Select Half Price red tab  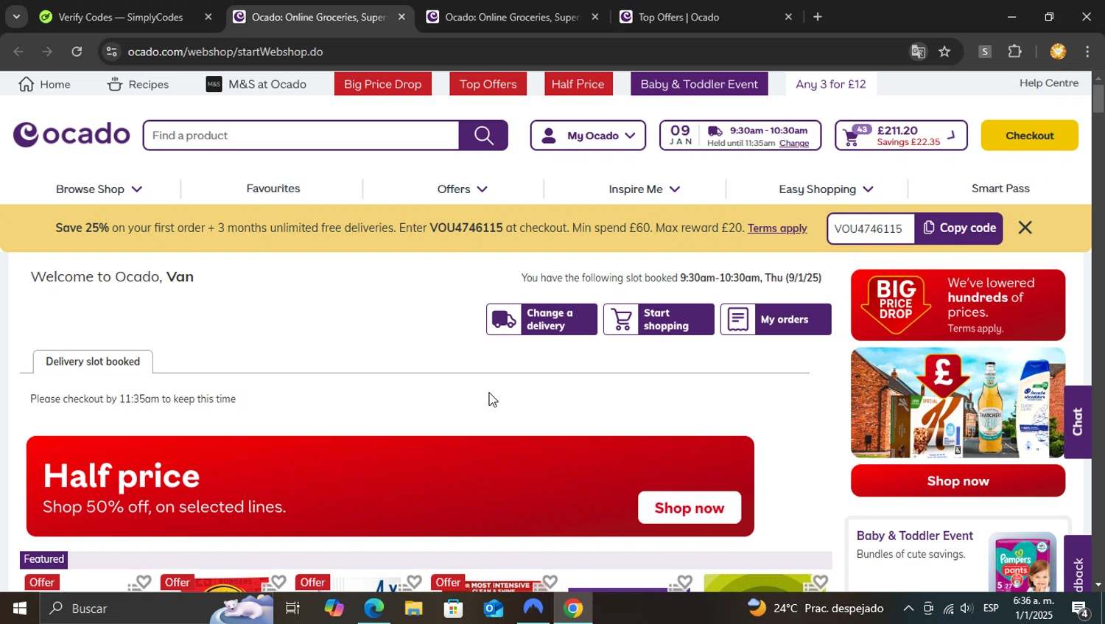[x=578, y=84]
